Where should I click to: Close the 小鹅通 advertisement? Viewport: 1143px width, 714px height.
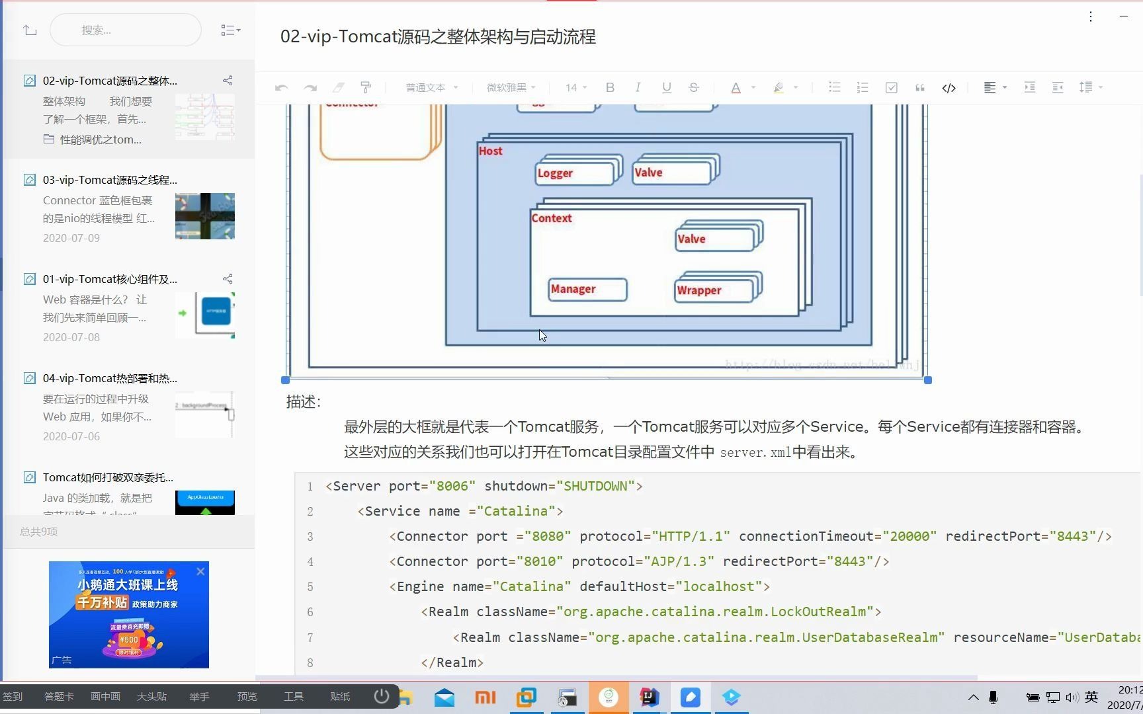[x=200, y=571]
